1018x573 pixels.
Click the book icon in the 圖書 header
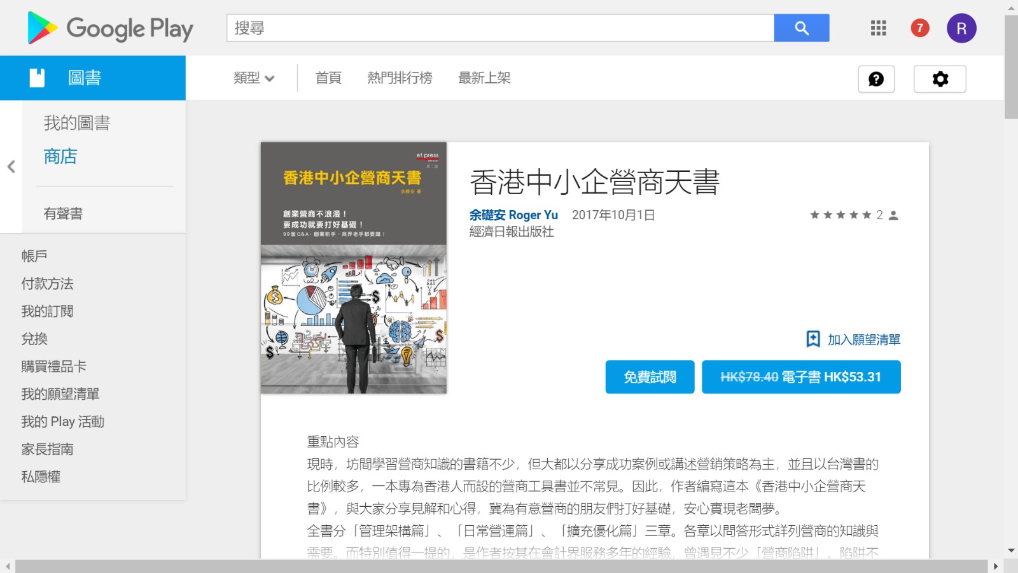coord(38,78)
